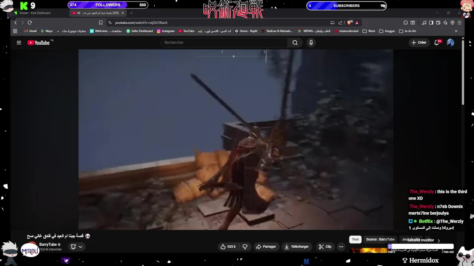This screenshot has height=266, width=474.
Task: Open Brave Rewards triangle icon
Action: click(x=357, y=23)
